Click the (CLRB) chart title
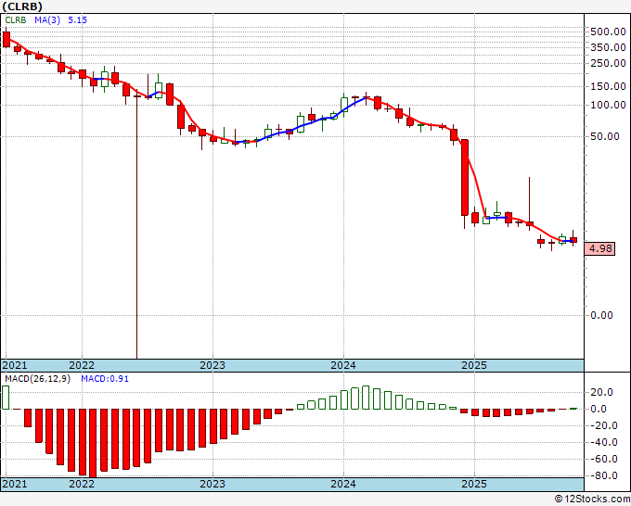The width and height of the screenshot is (631, 506). point(21,6)
